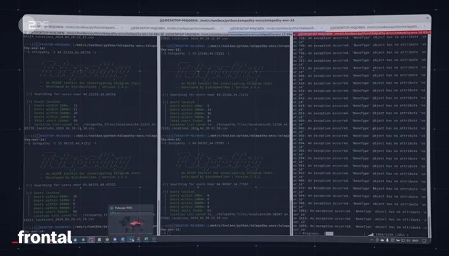Open the Paliscope YOSE window preview thumbnail

(131, 220)
